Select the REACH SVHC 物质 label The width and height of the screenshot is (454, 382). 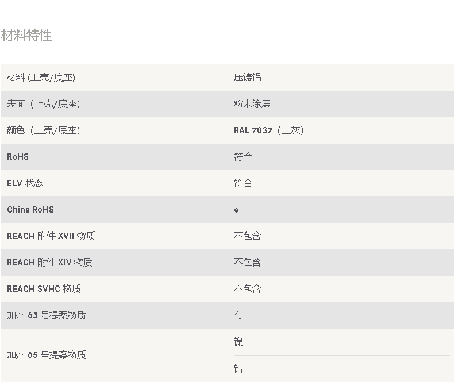[x=44, y=289]
